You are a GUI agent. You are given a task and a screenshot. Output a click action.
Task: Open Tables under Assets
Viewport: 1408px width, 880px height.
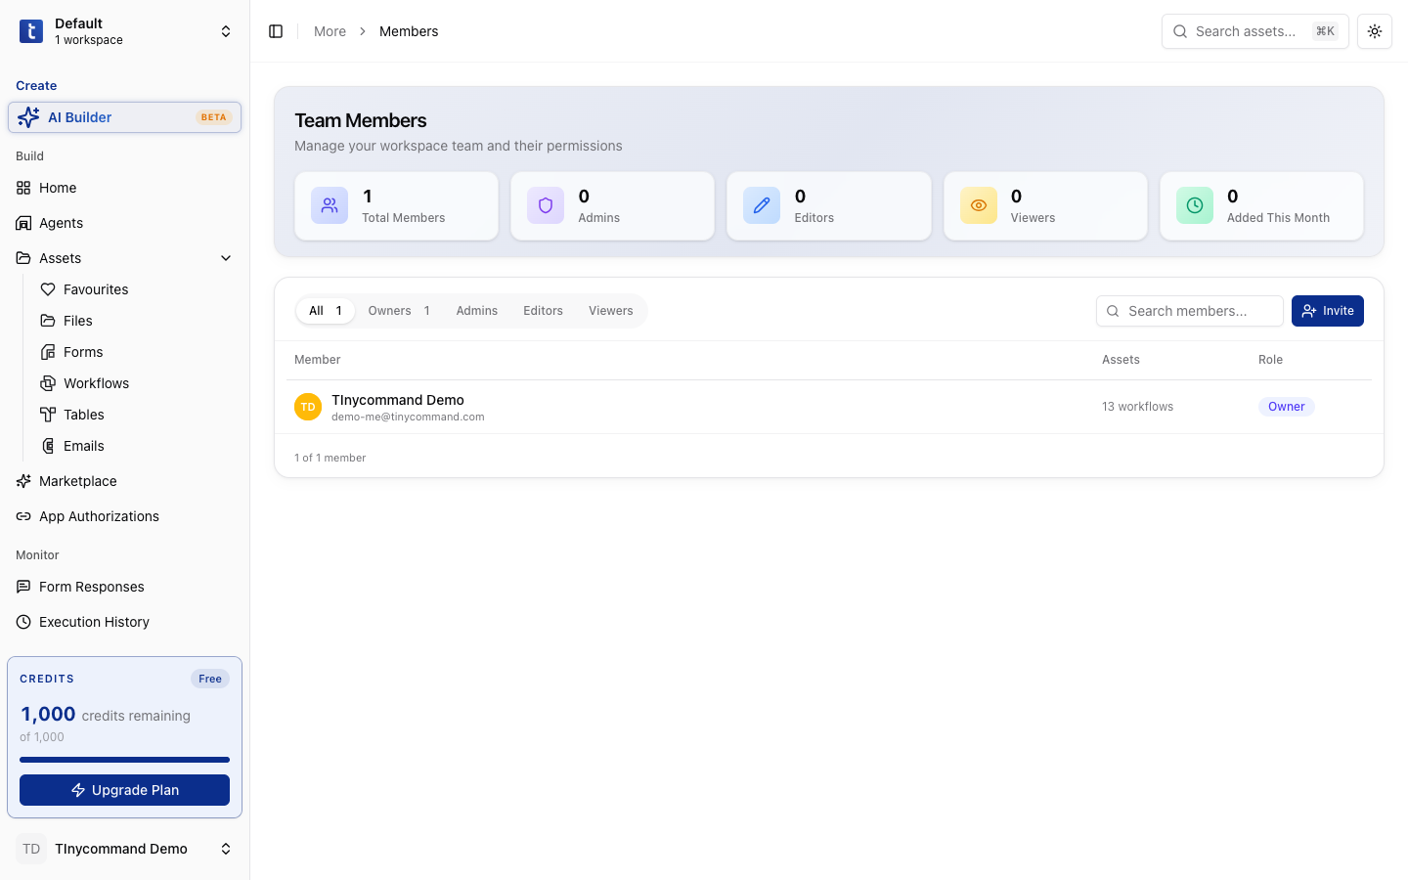pyautogui.click(x=137, y=415)
